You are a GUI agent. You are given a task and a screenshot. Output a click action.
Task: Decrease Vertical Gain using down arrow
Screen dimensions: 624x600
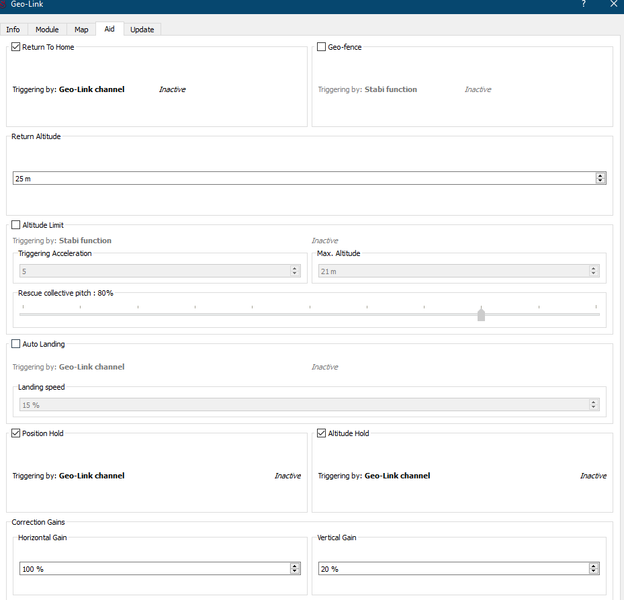[593, 571]
